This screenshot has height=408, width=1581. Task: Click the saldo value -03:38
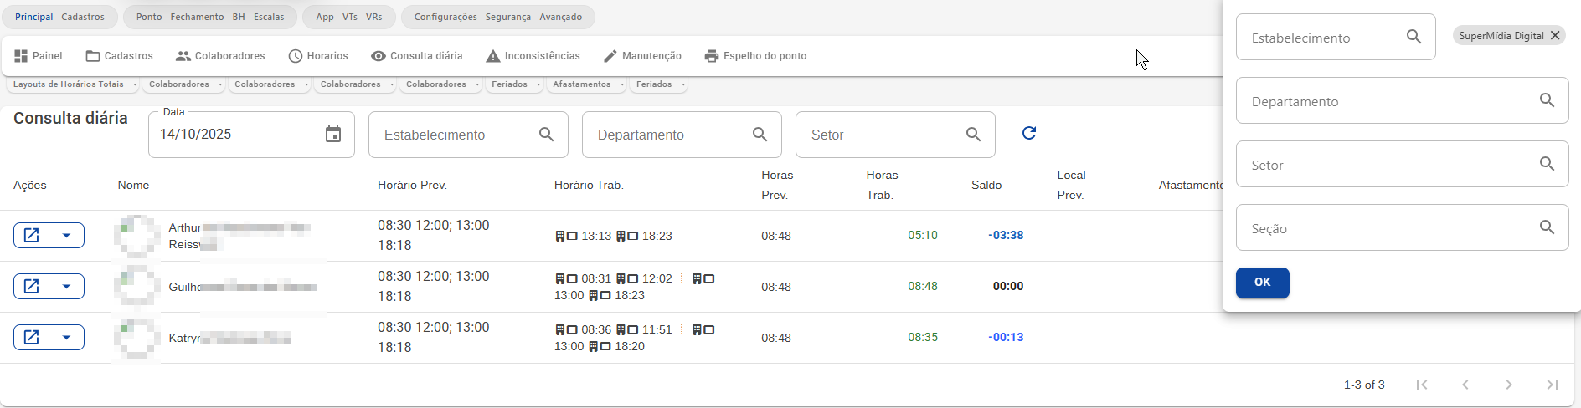(1006, 235)
